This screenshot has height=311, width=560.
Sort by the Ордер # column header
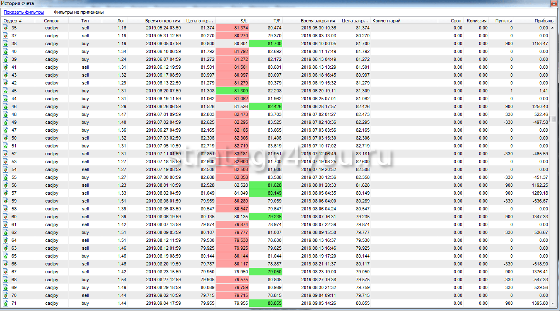point(13,20)
